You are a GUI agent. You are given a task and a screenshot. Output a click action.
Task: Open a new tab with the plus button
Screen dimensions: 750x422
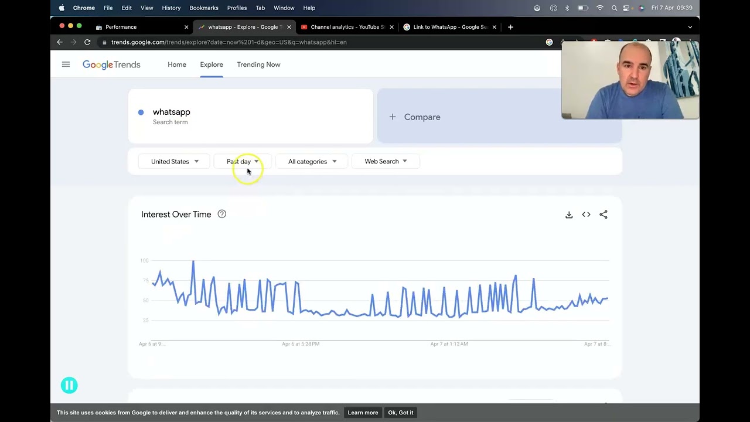click(x=510, y=27)
